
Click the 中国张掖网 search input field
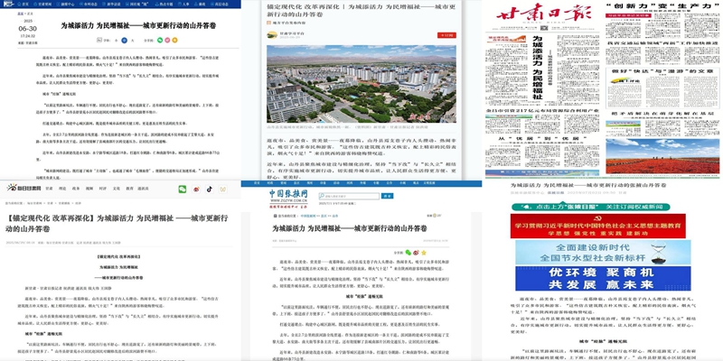(x=349, y=196)
